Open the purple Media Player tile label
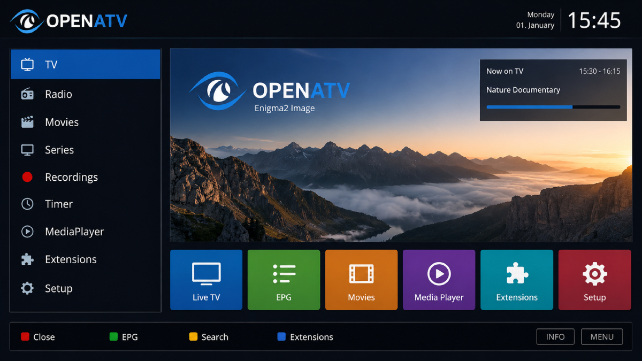 439,297
